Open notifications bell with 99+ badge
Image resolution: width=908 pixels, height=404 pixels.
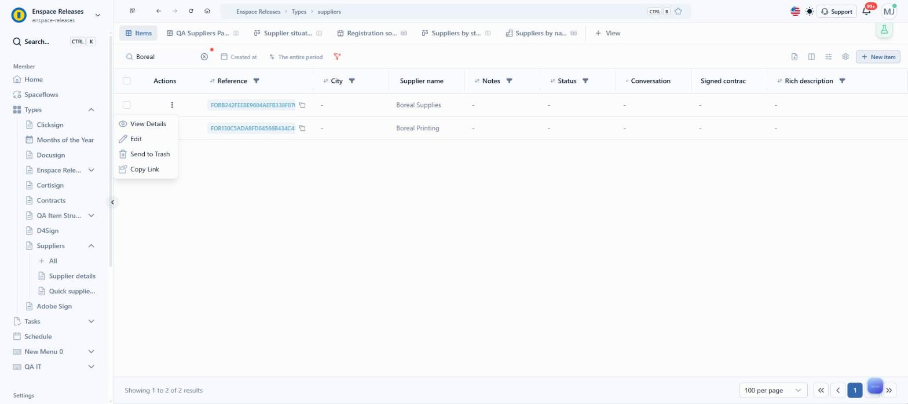[x=867, y=11]
